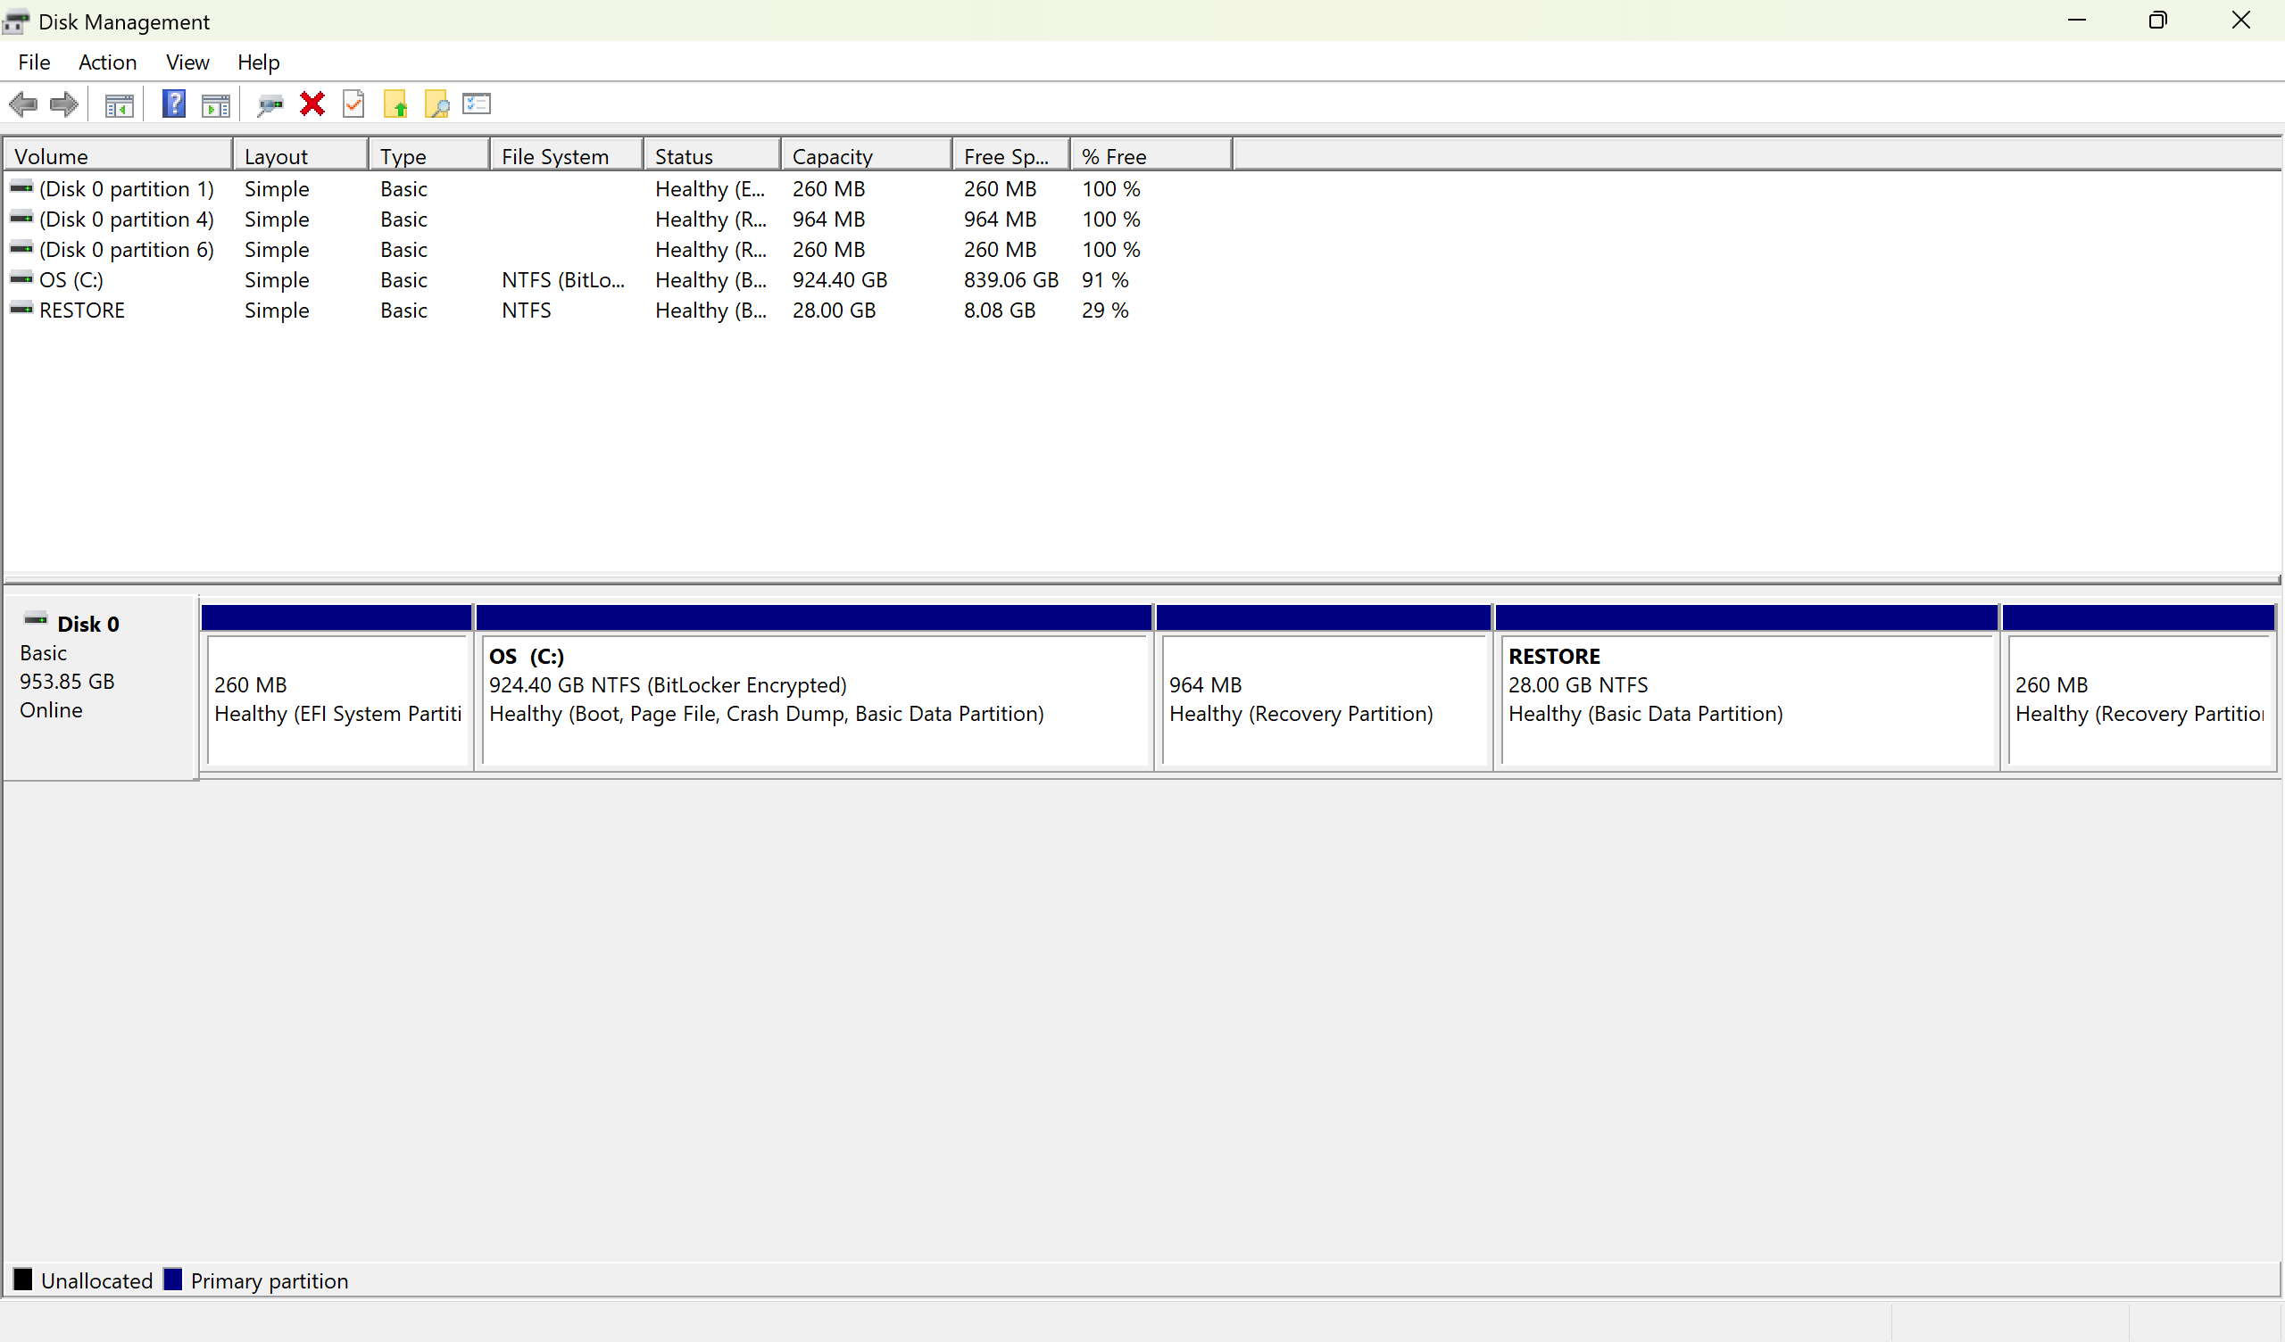The height and width of the screenshot is (1342, 2285).
Task: Select the OS (C:) partition block in disk map
Action: pyautogui.click(x=813, y=687)
